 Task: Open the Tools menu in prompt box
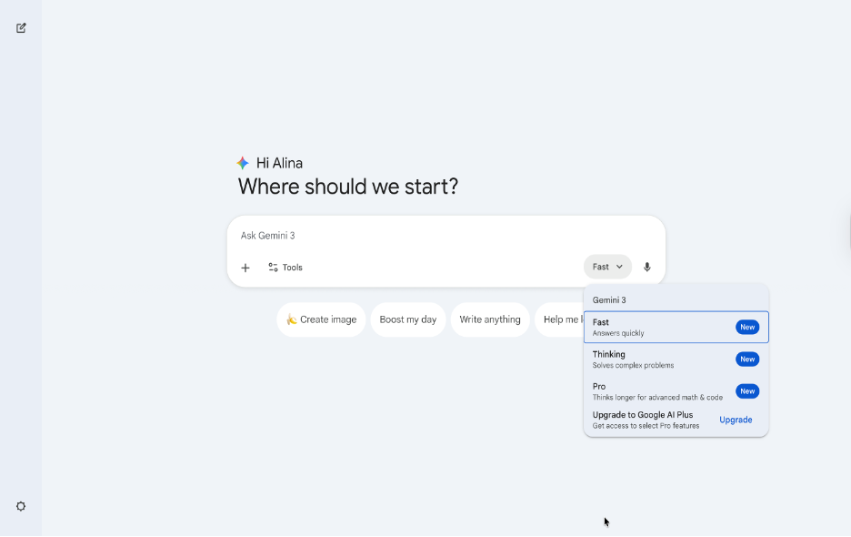point(285,268)
